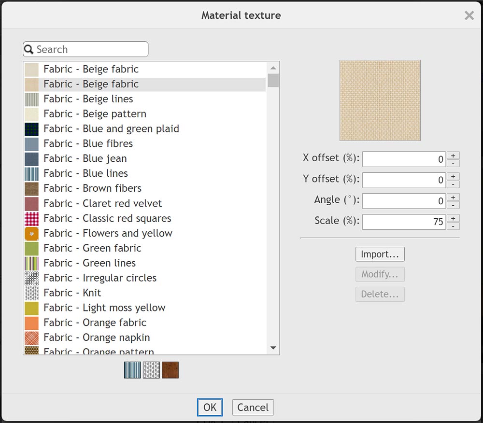Select the blue lines recent texture swatch
The width and height of the screenshot is (483, 423).
(132, 370)
